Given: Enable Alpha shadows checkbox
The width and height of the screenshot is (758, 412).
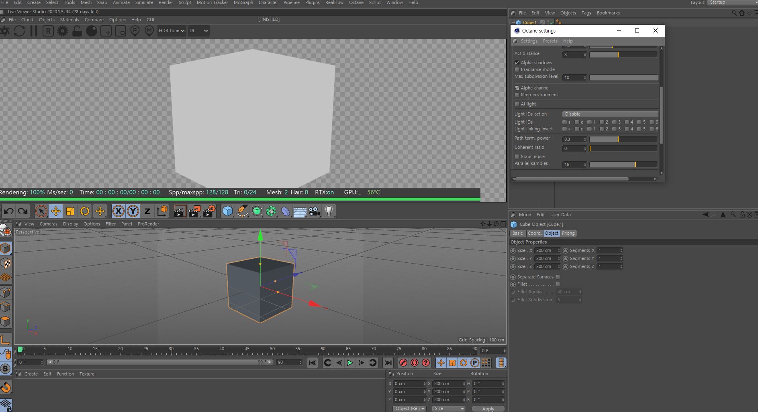Looking at the screenshot, I should pyautogui.click(x=517, y=63).
